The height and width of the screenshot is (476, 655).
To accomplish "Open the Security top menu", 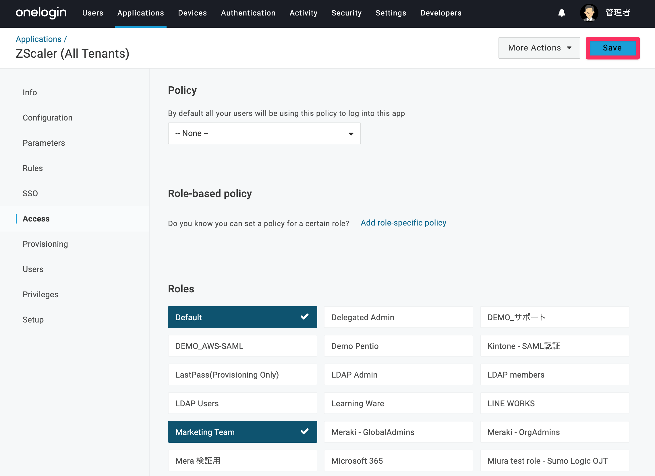I will click(347, 13).
